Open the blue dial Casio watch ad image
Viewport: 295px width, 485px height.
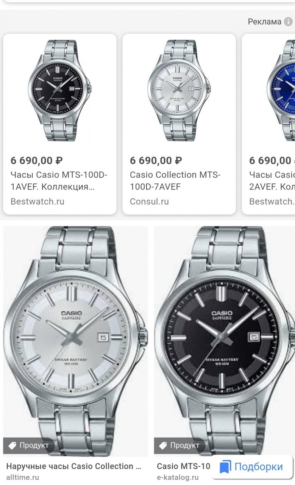pyautogui.click(x=281, y=91)
